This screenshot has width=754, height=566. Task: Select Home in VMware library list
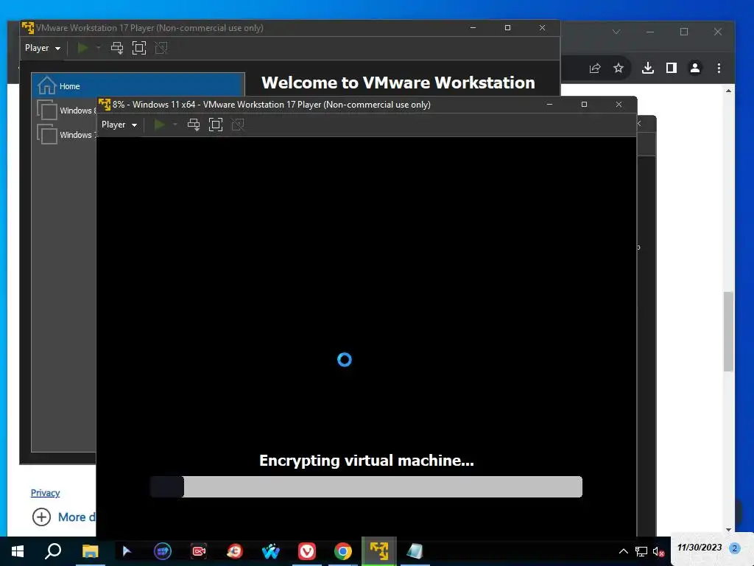[138, 86]
